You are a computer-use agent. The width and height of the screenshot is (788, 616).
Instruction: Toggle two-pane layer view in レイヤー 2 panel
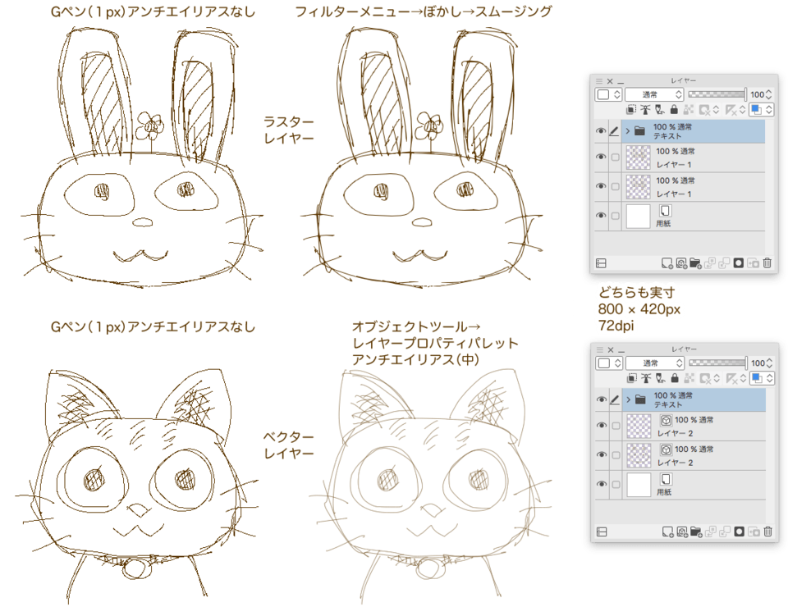tap(602, 532)
